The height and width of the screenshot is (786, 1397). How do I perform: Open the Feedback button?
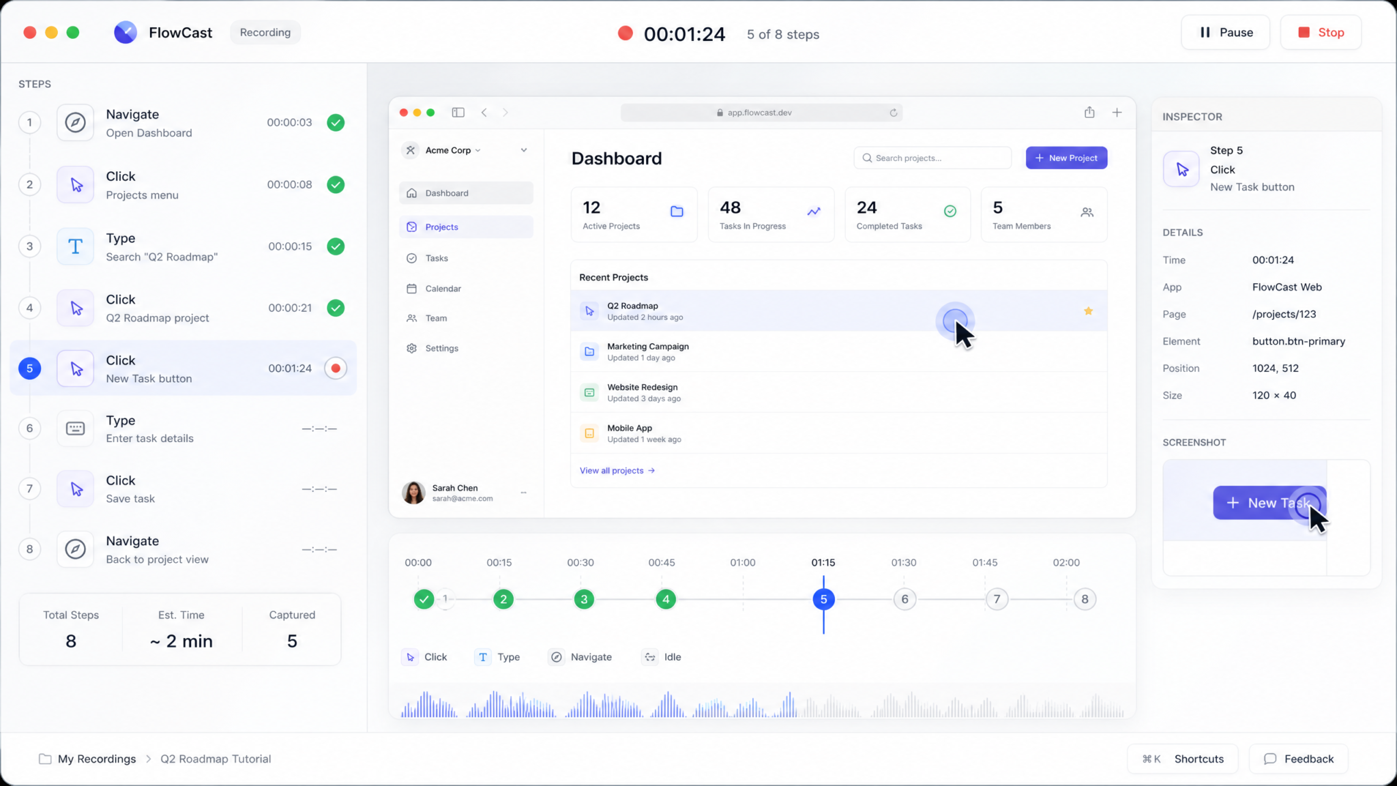[1298, 759]
